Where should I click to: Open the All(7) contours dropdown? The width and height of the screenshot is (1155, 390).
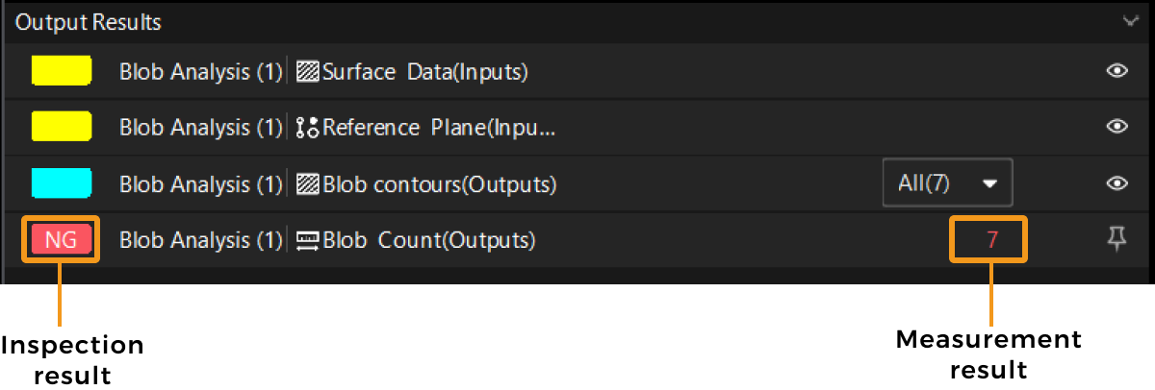(947, 183)
